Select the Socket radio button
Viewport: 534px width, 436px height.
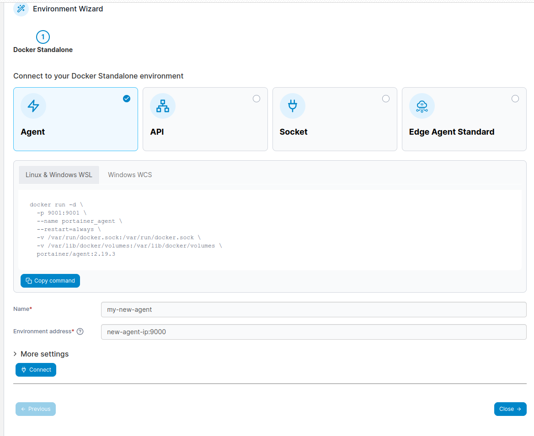coord(386,99)
